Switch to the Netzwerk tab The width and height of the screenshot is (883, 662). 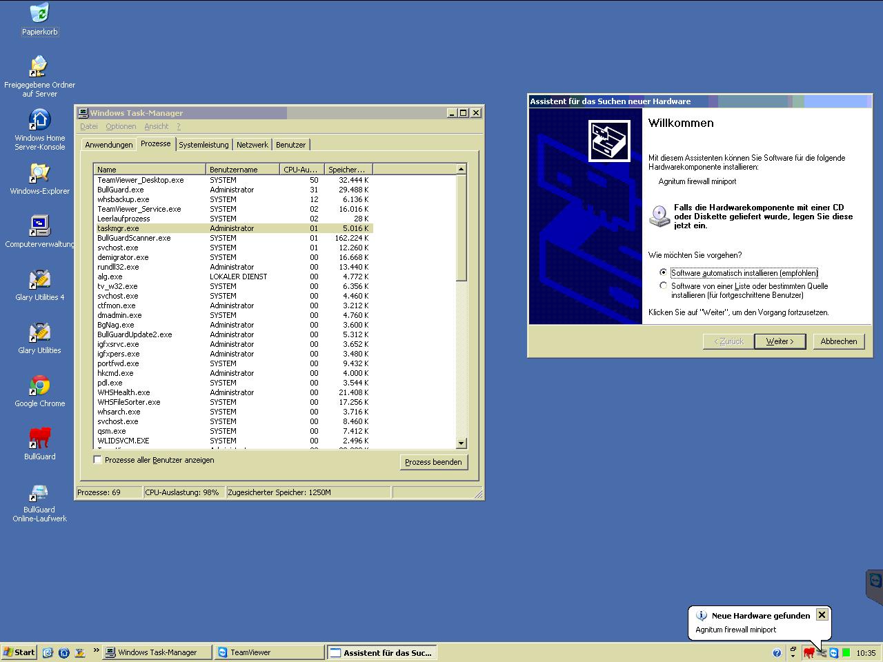[x=252, y=145]
